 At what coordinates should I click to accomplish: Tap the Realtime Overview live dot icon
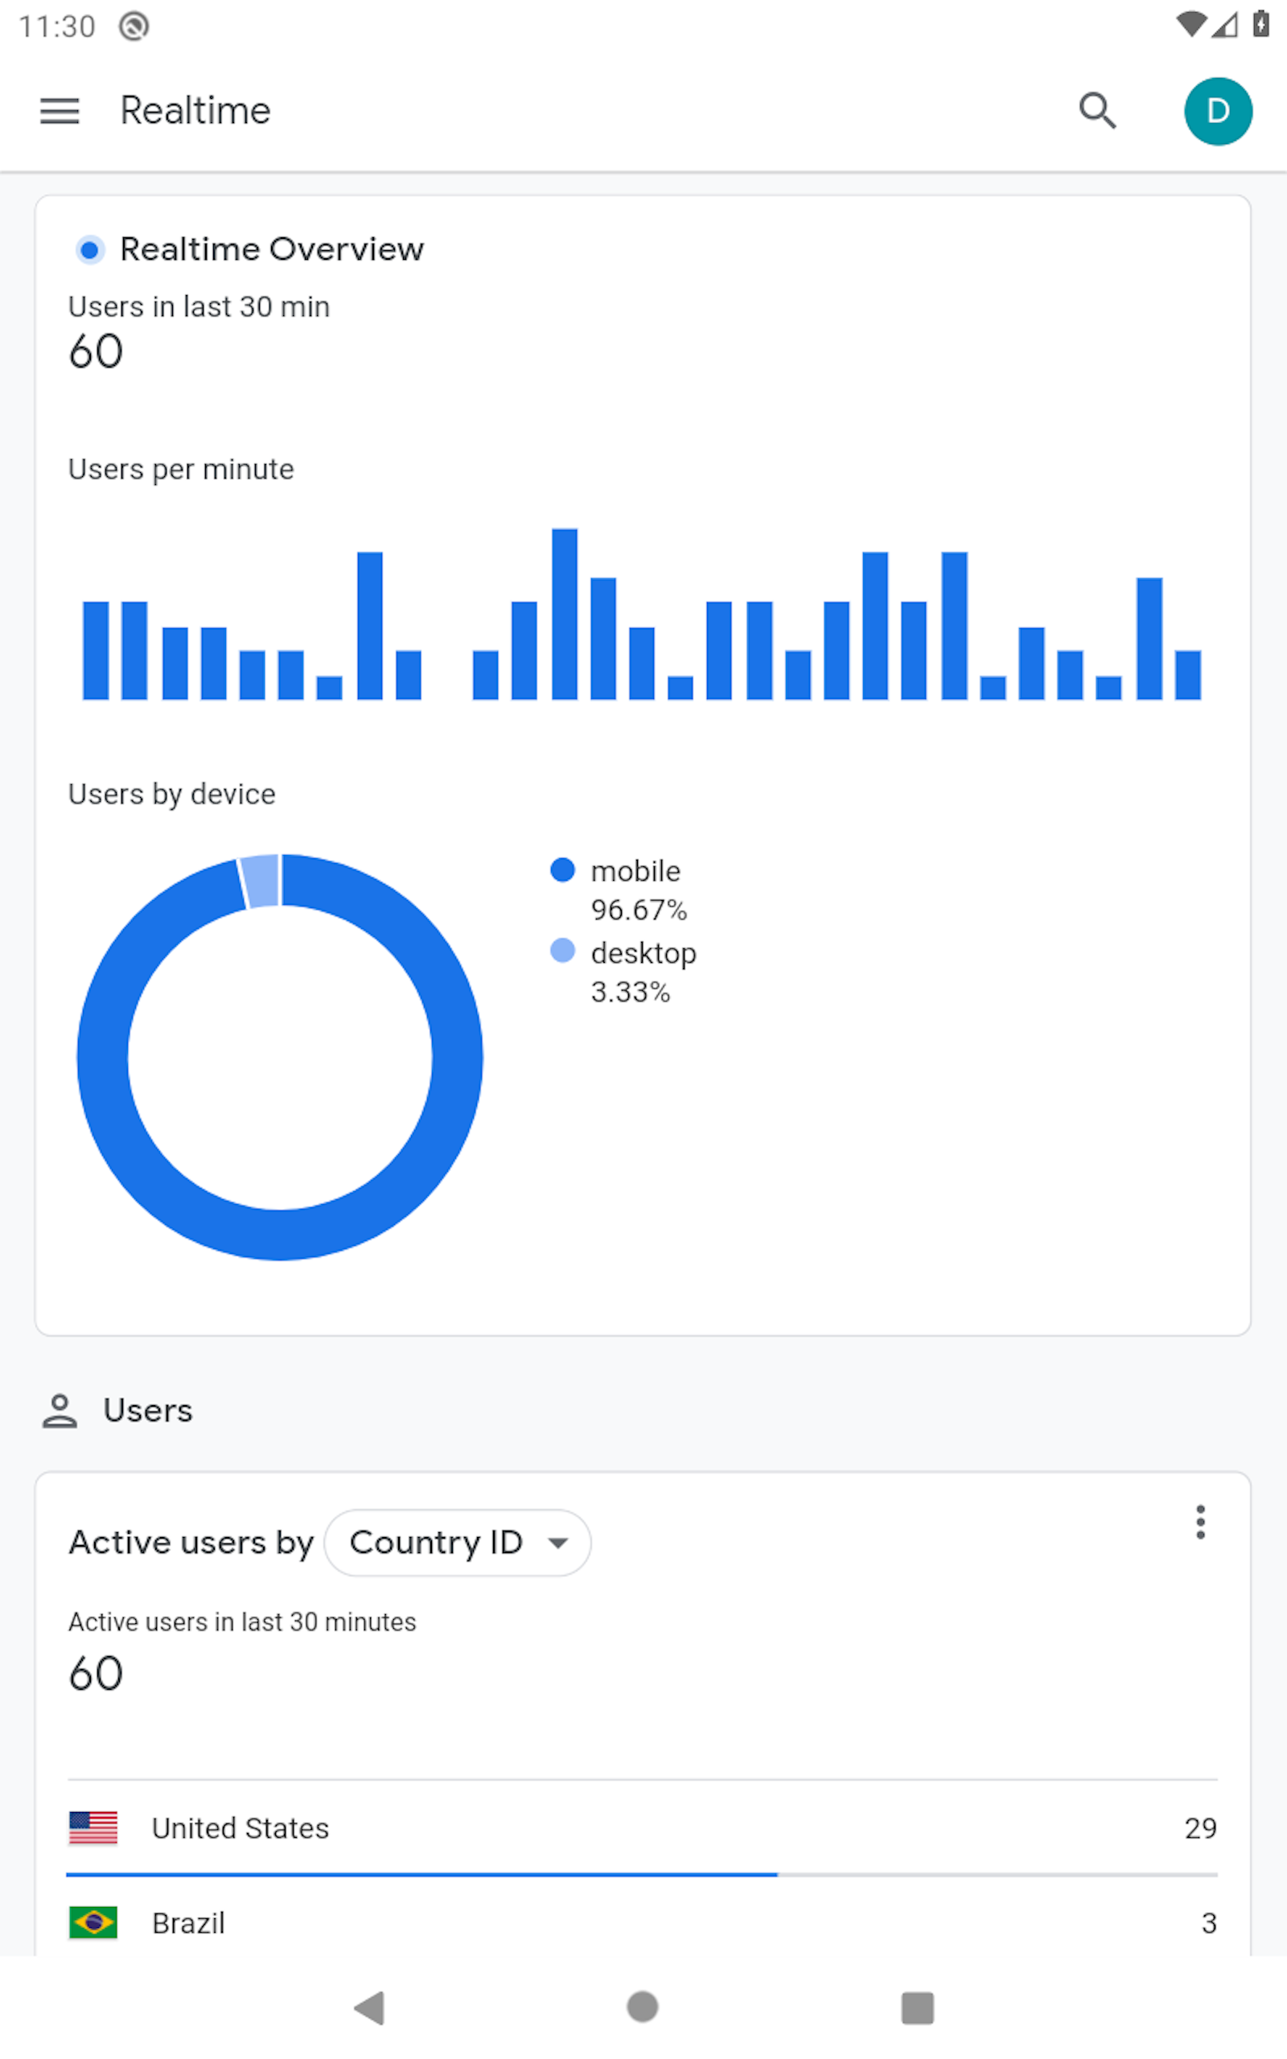[x=89, y=250]
